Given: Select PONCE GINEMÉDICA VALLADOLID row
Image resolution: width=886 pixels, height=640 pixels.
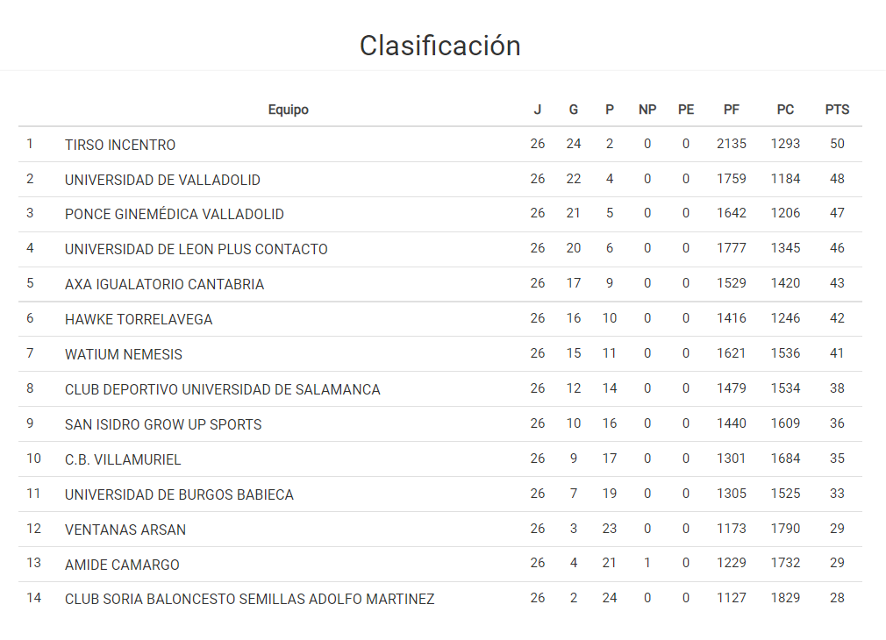Looking at the screenshot, I should [174, 214].
